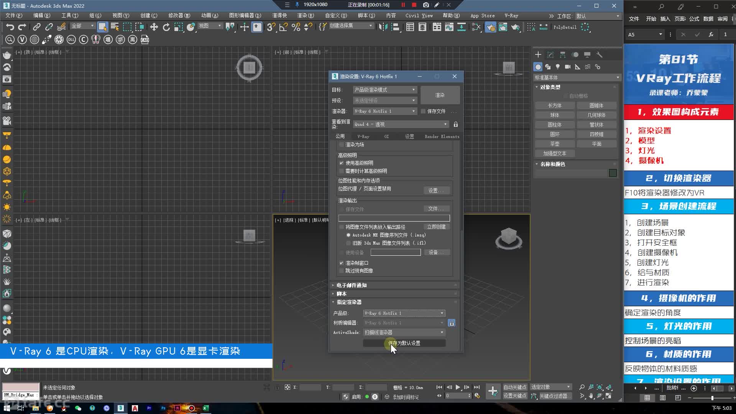Expand the 电子邮件通知 rollout
The height and width of the screenshot is (414, 736).
click(395, 285)
